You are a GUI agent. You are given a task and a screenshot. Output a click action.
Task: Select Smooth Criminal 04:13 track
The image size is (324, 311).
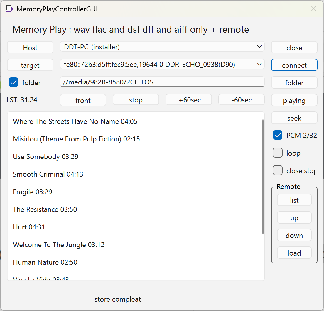pos(48,174)
